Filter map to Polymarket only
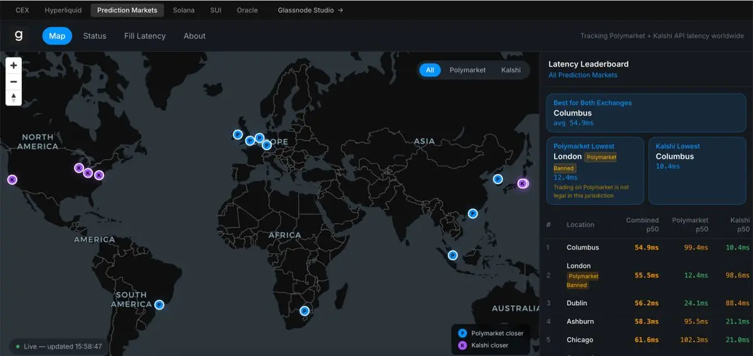Image resolution: width=753 pixels, height=356 pixels. [x=467, y=70]
